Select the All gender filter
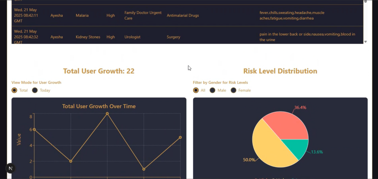Screen dimensions: 378x179 [196, 90]
